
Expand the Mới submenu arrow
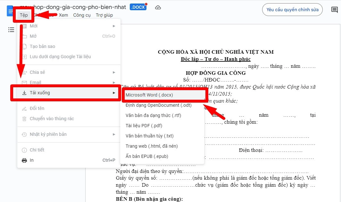point(114,26)
